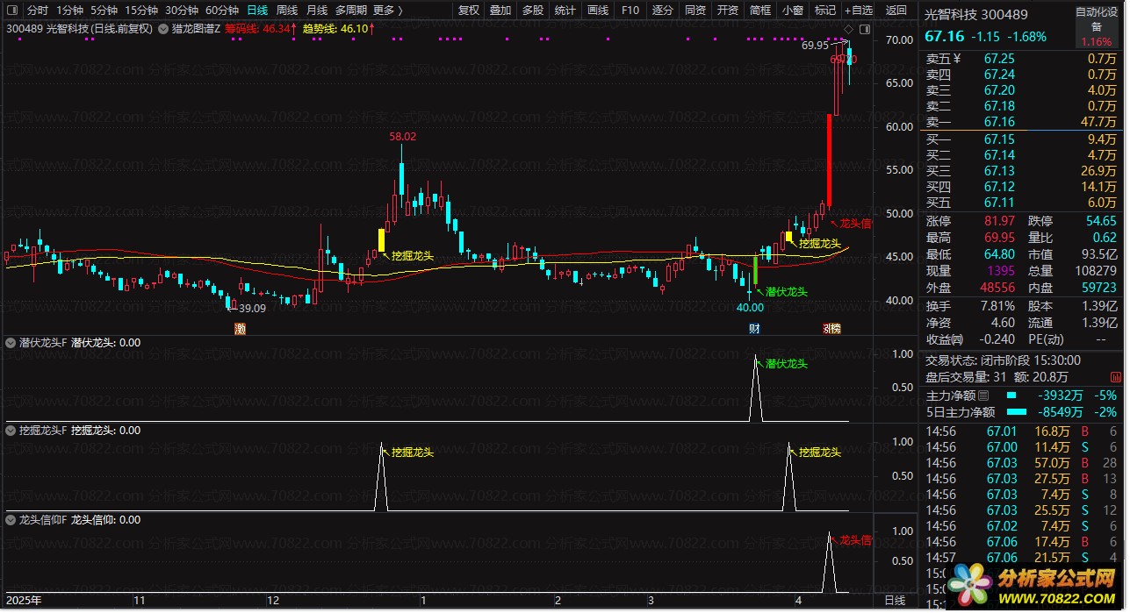Click the 财 finance marker on the chart
Viewport: 1130px width, 613px height.
(x=754, y=329)
